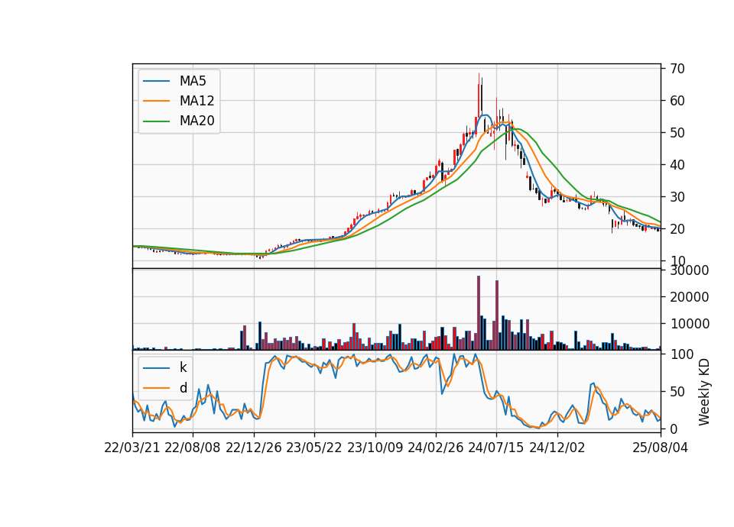734x527 pixels.
Task: Click the k legend label
Action: [183, 367]
